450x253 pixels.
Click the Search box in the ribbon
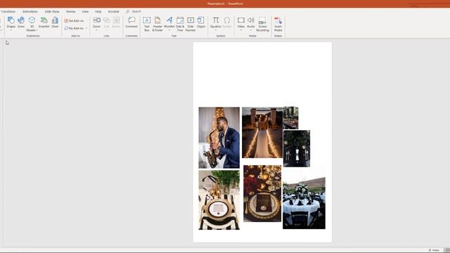134,11
